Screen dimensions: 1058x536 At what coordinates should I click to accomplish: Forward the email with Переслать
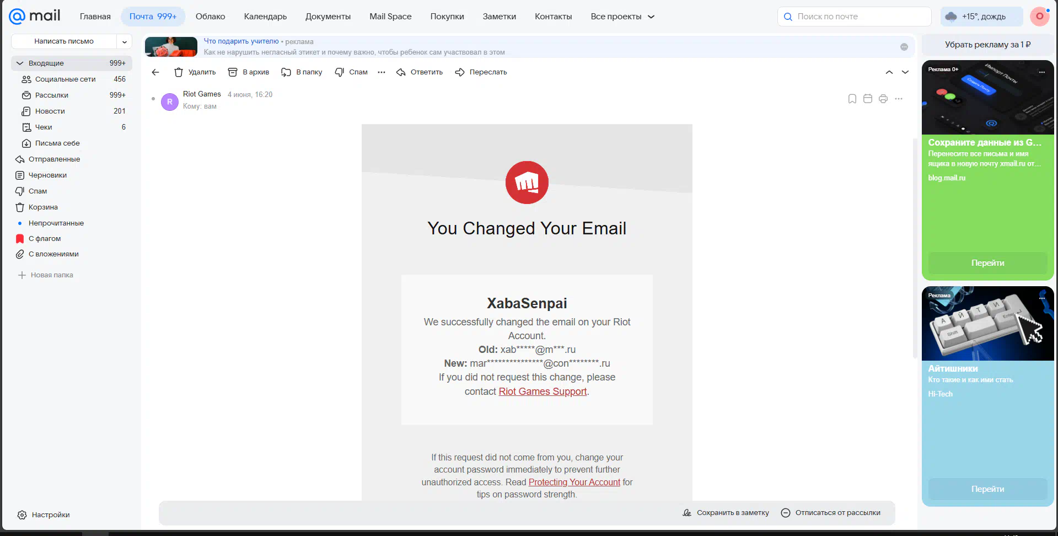(481, 72)
